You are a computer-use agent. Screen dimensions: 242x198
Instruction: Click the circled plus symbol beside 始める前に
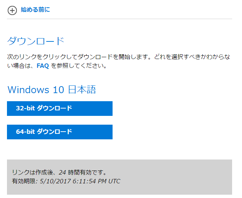coord(12,11)
